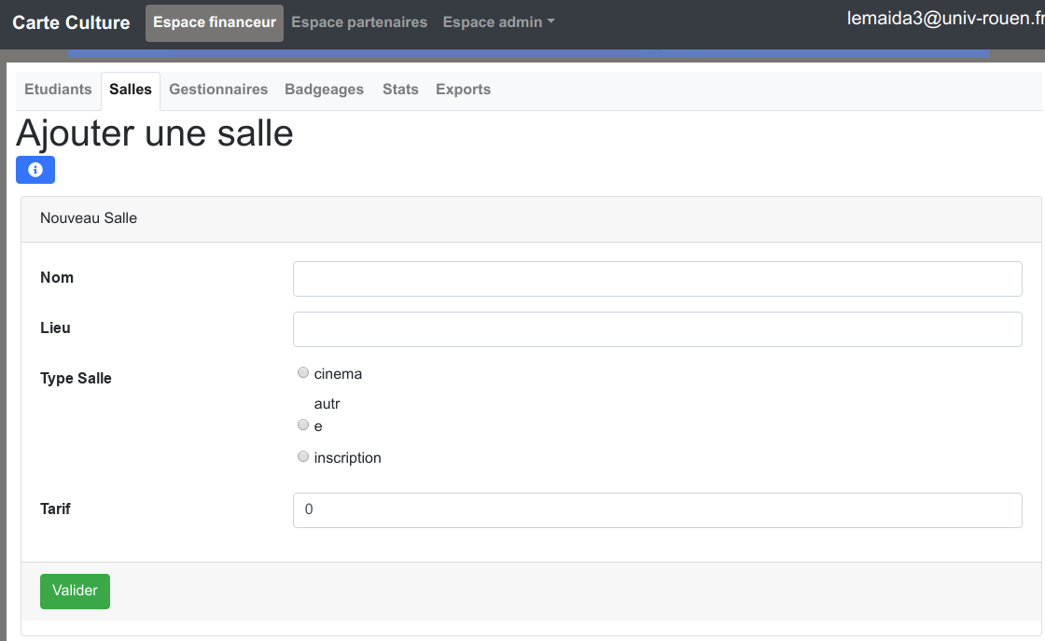Screen dimensions: 1045x641
Task: Go to the Gestionnaires tab
Action: tap(218, 90)
